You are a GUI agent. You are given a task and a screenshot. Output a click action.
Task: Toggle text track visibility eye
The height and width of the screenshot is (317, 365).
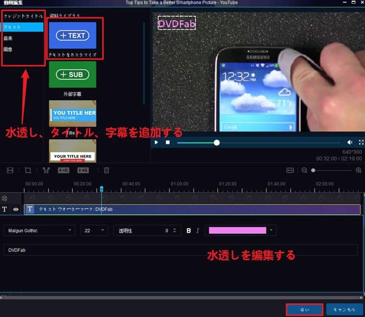coord(16,209)
